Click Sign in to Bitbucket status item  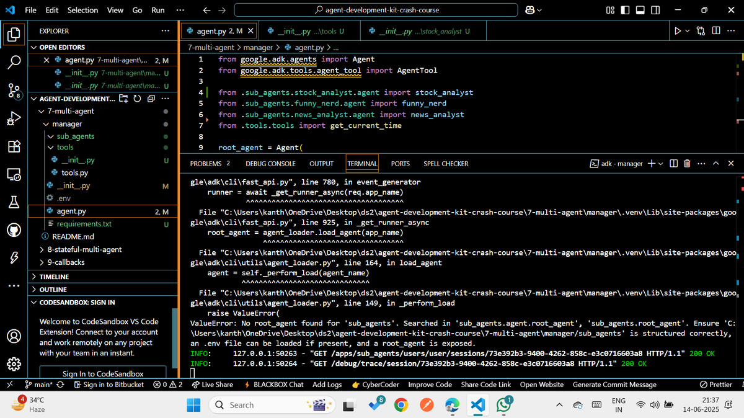point(108,385)
